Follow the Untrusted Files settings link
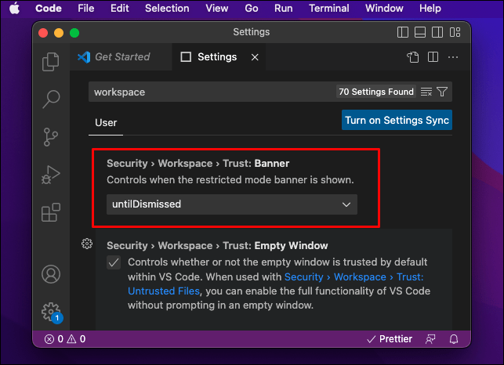 164,291
